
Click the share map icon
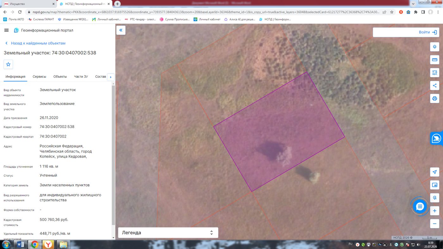tap(434, 86)
